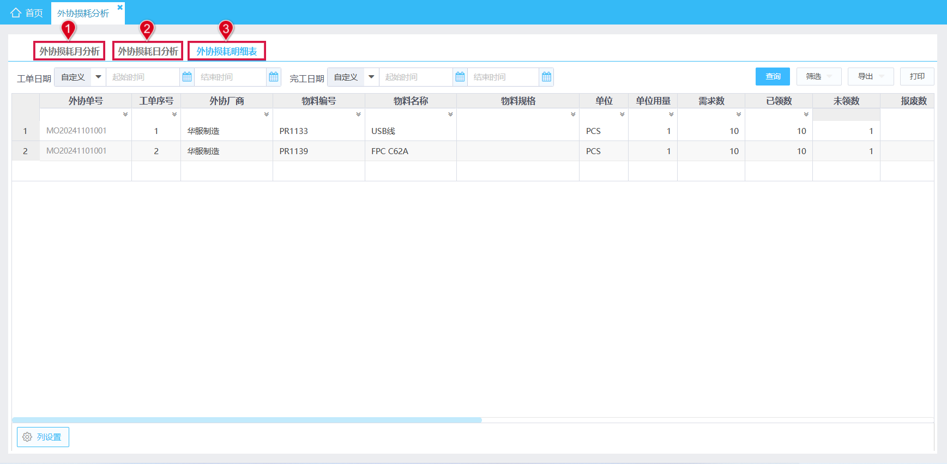Open filter arrow under 已领数 column
Viewport: 947px width, 464px height.
(806, 114)
